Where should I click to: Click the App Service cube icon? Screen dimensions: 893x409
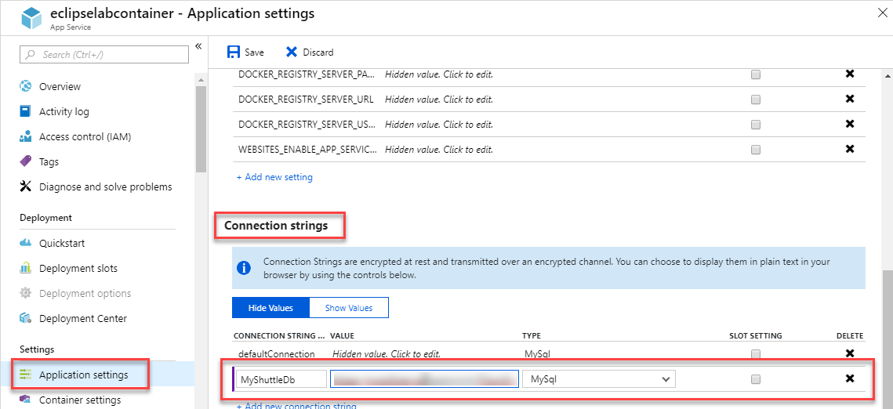[32, 18]
